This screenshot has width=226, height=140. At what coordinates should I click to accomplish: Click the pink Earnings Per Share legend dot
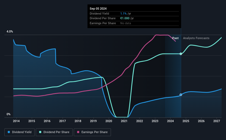(x=78, y=132)
